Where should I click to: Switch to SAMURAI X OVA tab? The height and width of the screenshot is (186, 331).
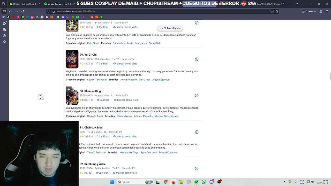269,4
